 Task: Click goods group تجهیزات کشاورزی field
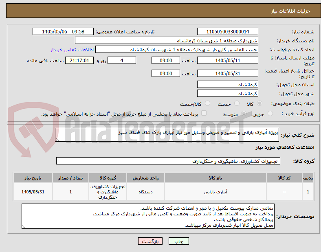(x=168, y=161)
